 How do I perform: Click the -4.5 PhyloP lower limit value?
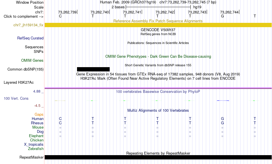coord(37,106)
